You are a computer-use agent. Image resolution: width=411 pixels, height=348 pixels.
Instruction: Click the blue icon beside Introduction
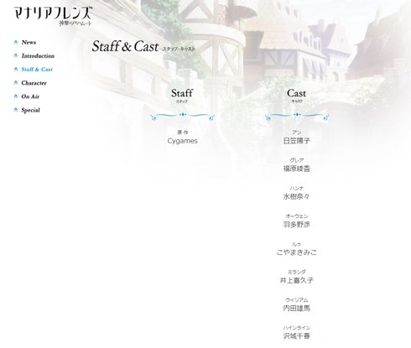click(16, 55)
